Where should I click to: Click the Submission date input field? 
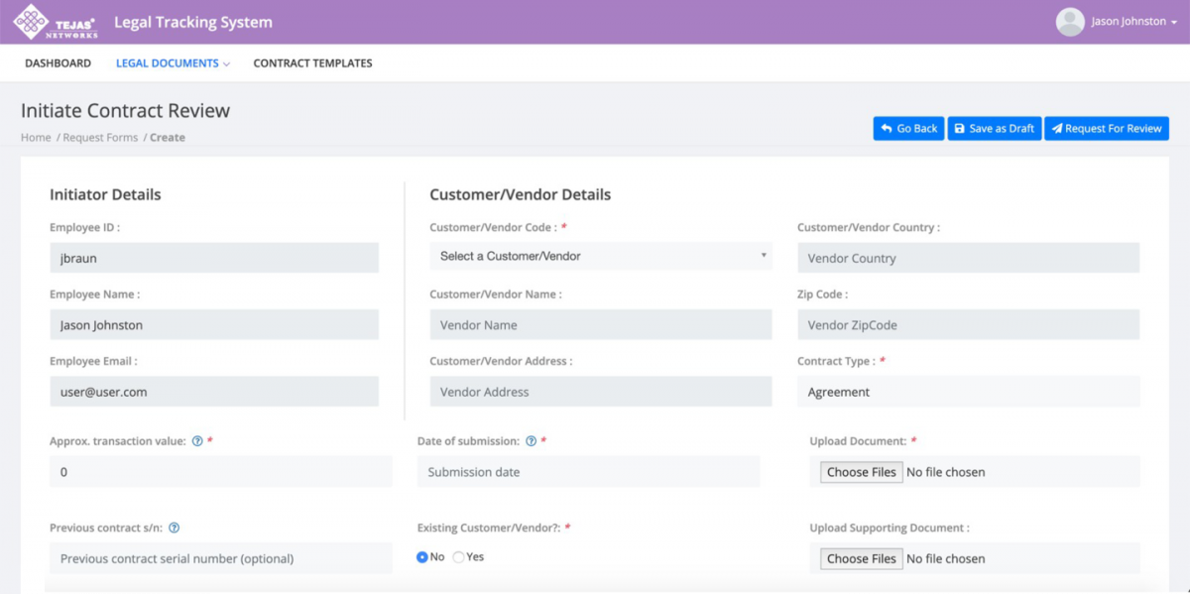click(587, 471)
